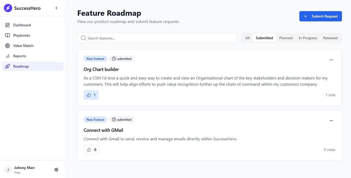
Task: Switch to the All filter tab
Action: coord(247,38)
